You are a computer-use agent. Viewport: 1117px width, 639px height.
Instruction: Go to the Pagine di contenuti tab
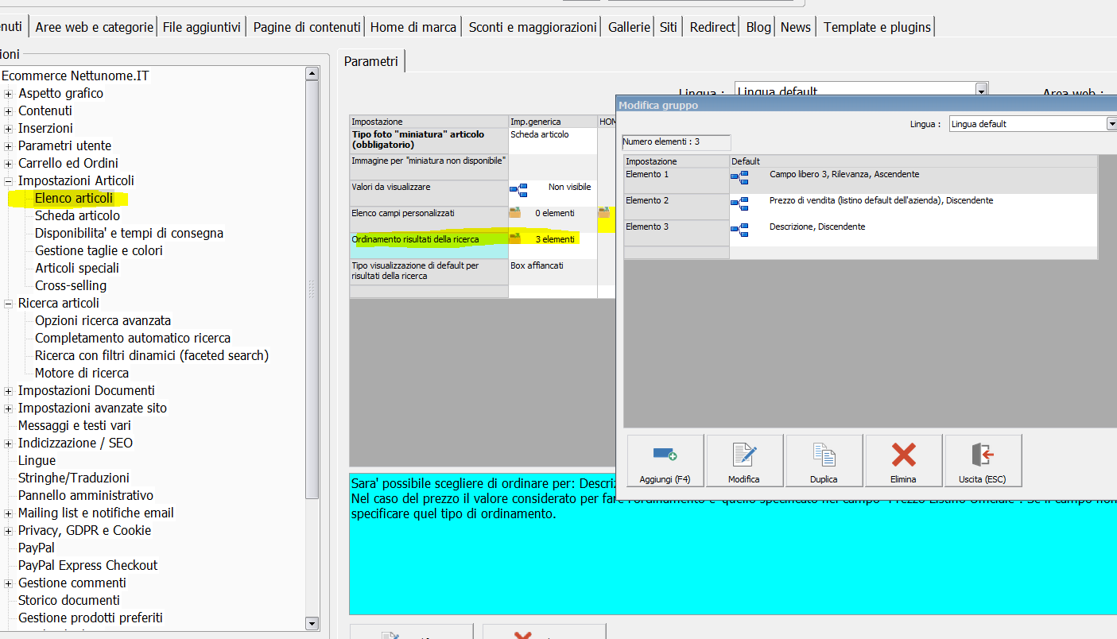pos(307,27)
